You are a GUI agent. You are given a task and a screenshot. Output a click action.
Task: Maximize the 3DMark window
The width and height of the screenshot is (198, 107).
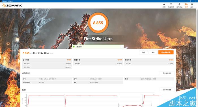[x=191, y=1]
